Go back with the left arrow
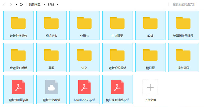 (x=4, y=5)
